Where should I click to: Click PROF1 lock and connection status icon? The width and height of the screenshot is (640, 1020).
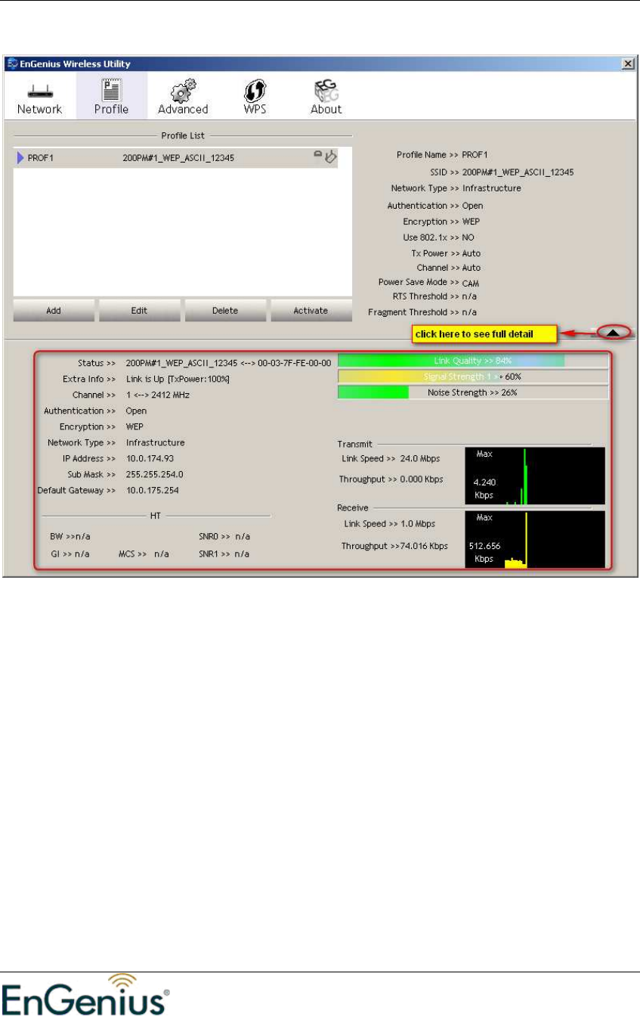[326, 157]
